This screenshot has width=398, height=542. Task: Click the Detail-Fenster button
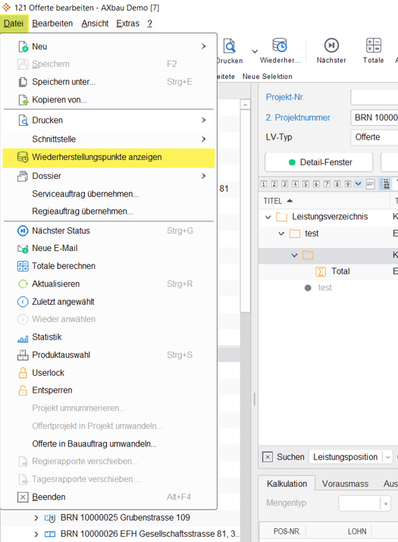[x=319, y=162]
